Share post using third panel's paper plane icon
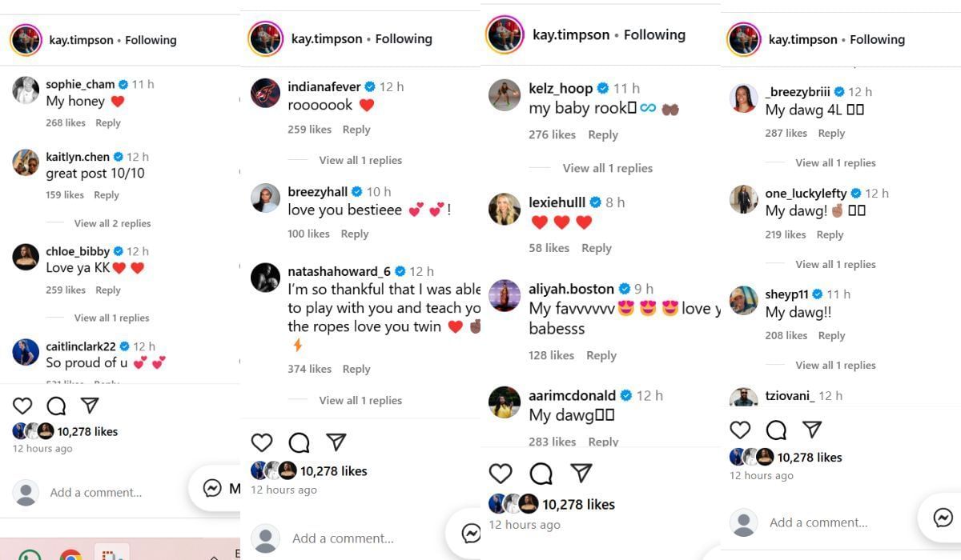Viewport: 961px width, 560px height. pos(581,473)
